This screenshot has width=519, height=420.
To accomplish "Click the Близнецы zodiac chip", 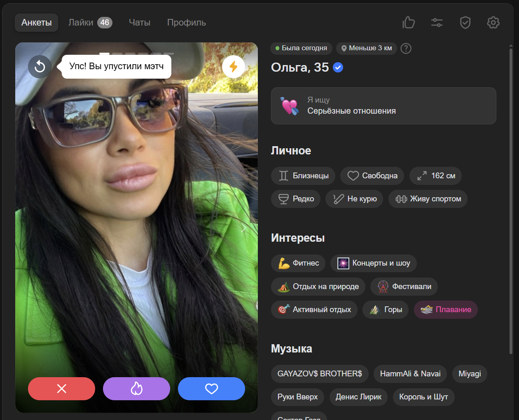I will 303,176.
